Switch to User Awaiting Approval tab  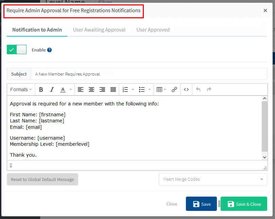click(x=99, y=30)
